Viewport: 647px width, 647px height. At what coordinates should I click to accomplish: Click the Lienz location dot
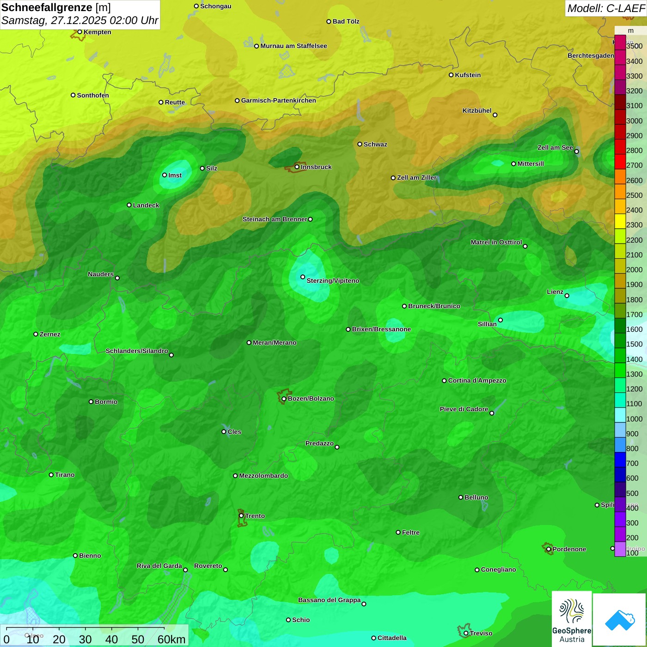(x=567, y=296)
